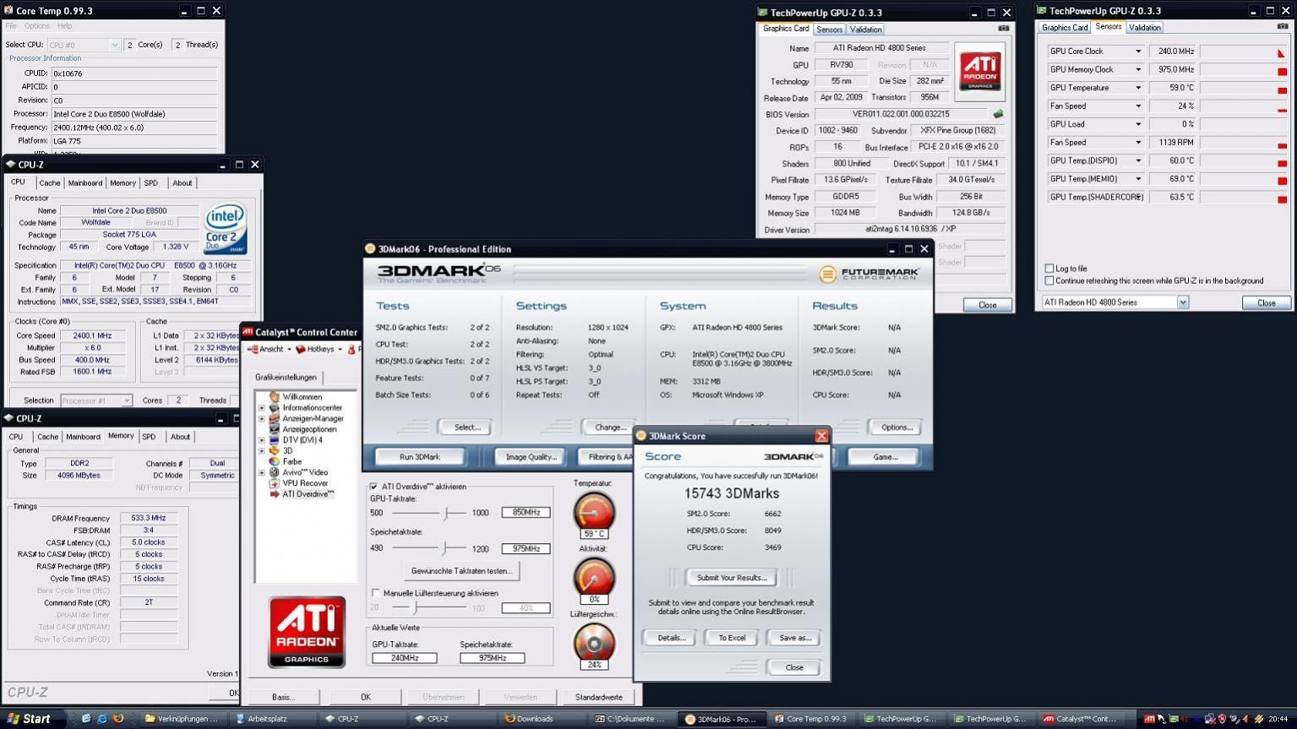Switch to the SPD tab in the lower CPU-Z window
This screenshot has width=1297, height=729.
(149, 438)
